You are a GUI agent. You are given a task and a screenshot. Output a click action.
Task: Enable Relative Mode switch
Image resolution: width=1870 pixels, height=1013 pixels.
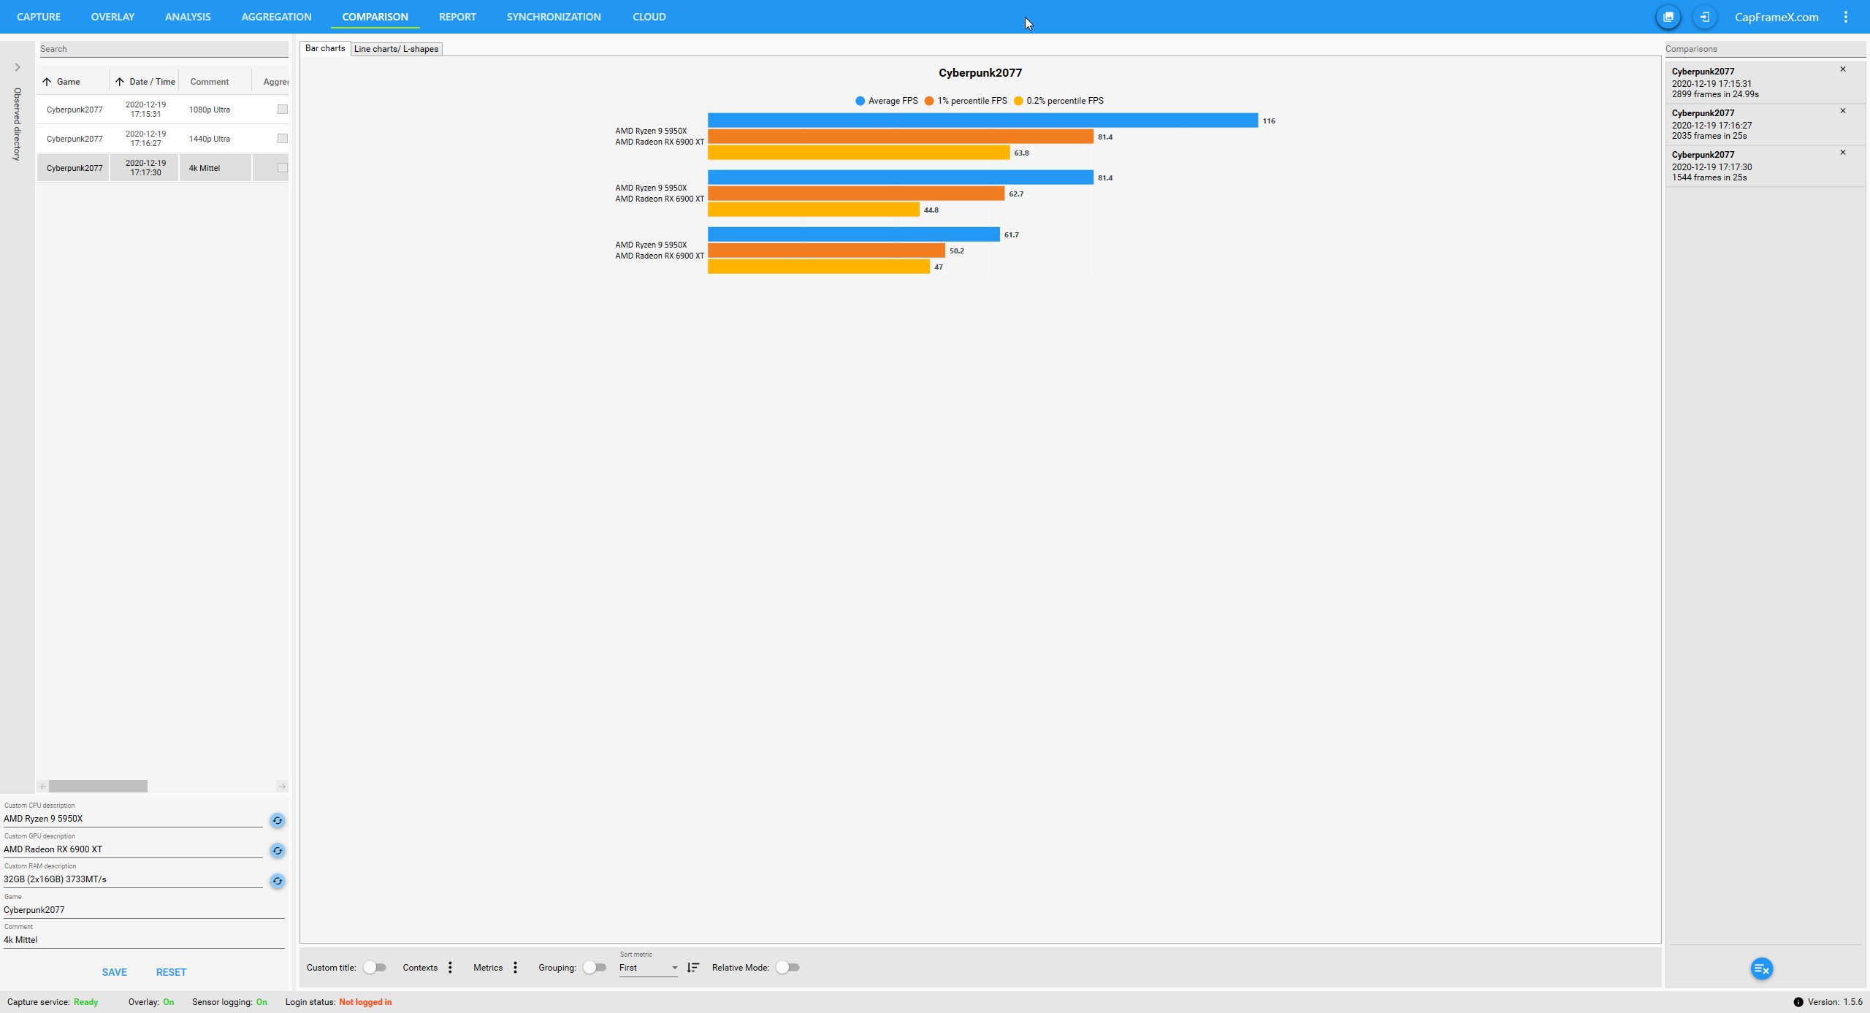point(787,968)
